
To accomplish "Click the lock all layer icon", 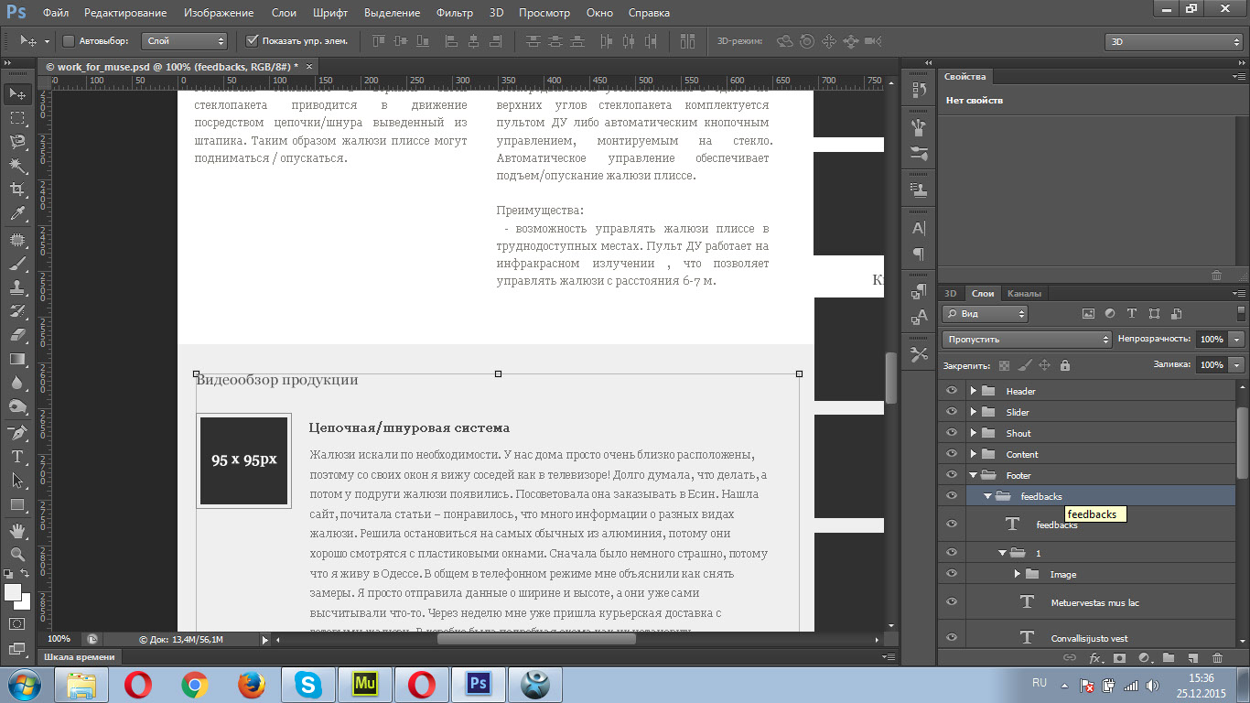I will click(x=1064, y=365).
